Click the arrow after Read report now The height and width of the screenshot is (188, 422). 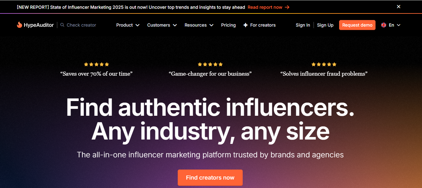point(287,7)
